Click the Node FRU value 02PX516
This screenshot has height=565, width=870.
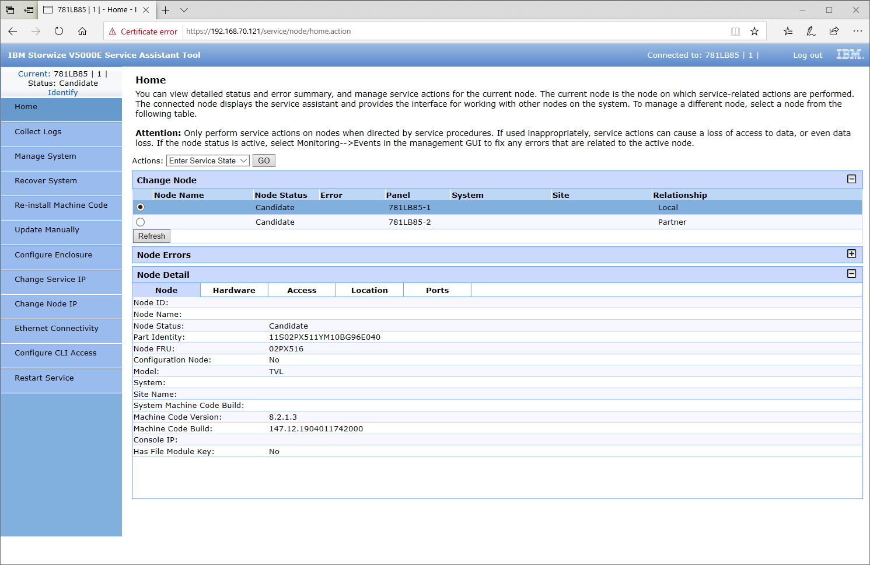click(x=286, y=348)
